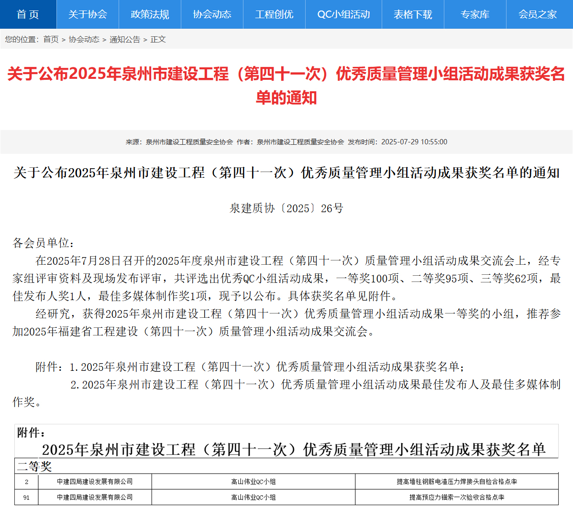Image resolution: width=573 pixels, height=529 pixels.
Task: Select 协会动态 in the top navigation bar
Action: pos(212,14)
